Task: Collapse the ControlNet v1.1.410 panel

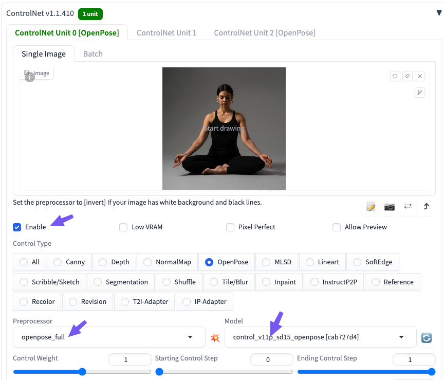Action: pos(438,13)
